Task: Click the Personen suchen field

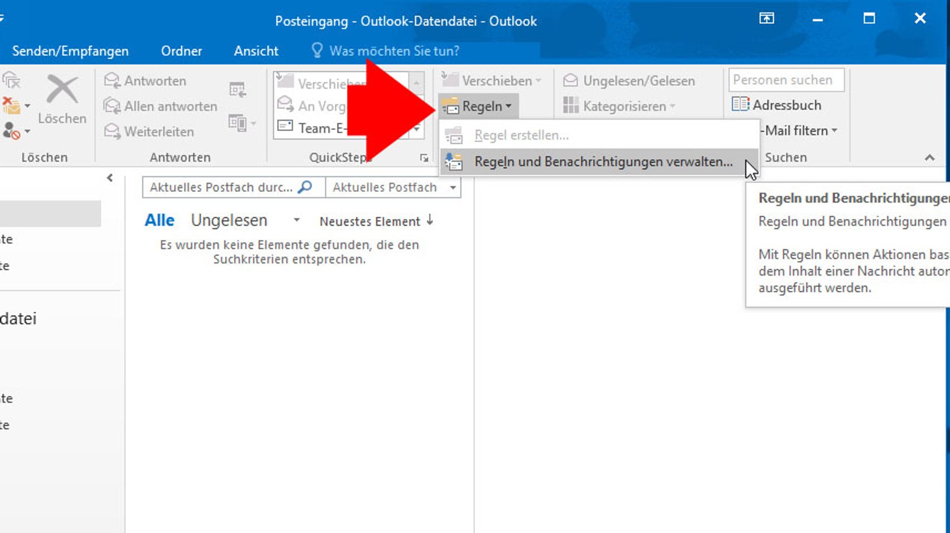Action: pos(787,80)
